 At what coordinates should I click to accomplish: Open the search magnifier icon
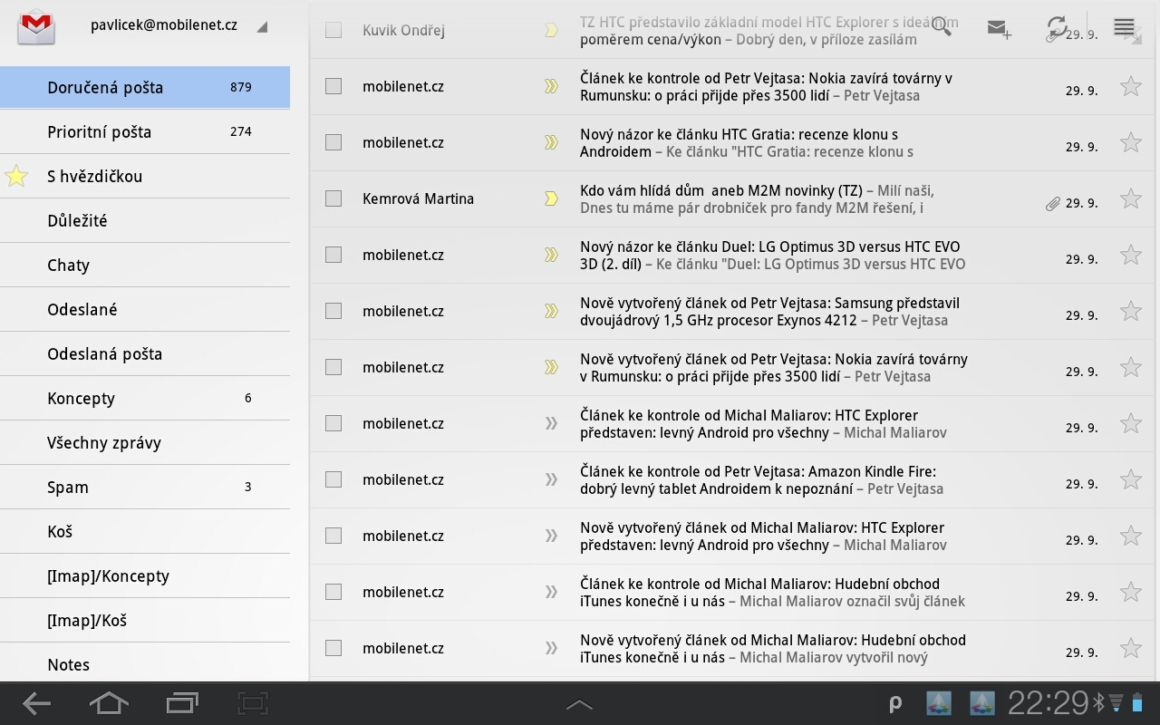click(942, 27)
